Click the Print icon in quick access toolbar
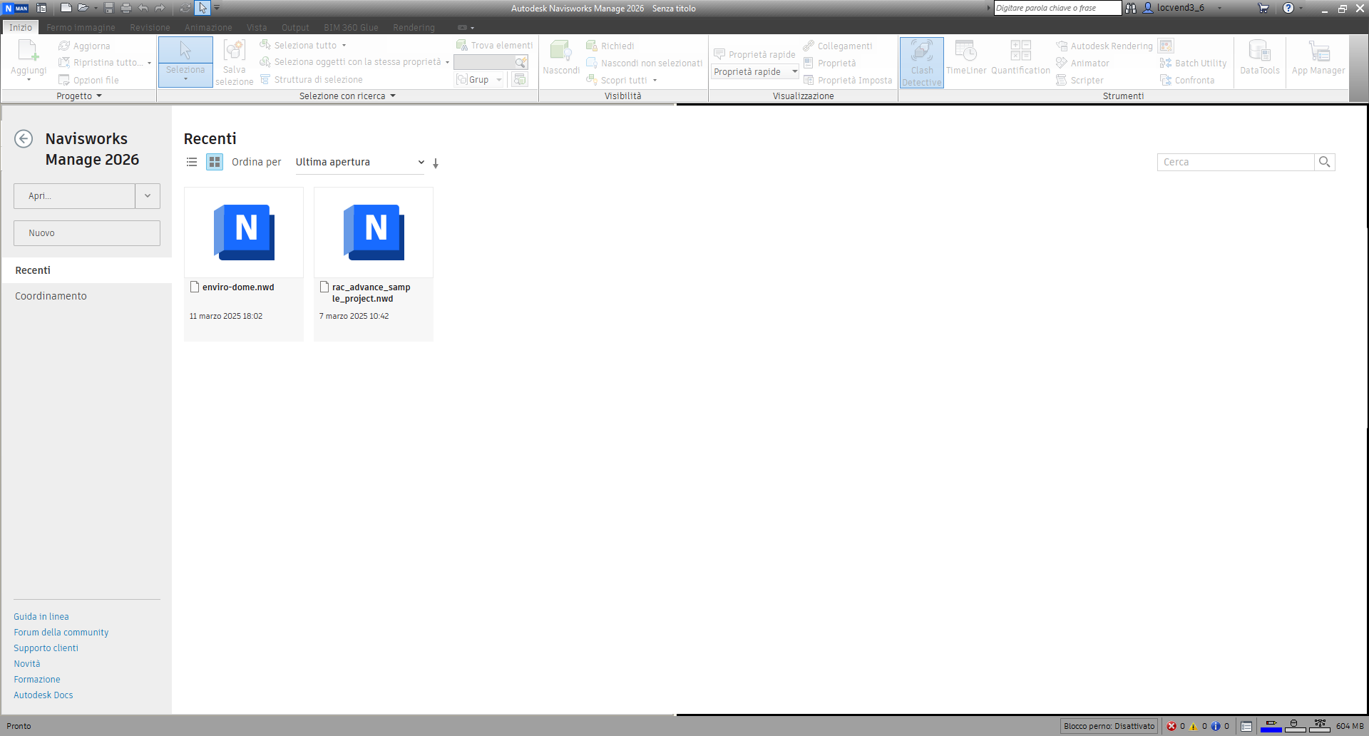The width and height of the screenshot is (1369, 736). coord(126,8)
